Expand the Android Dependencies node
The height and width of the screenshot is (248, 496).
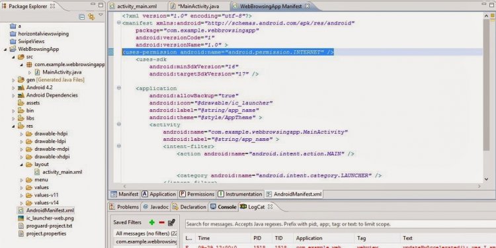click(13, 95)
